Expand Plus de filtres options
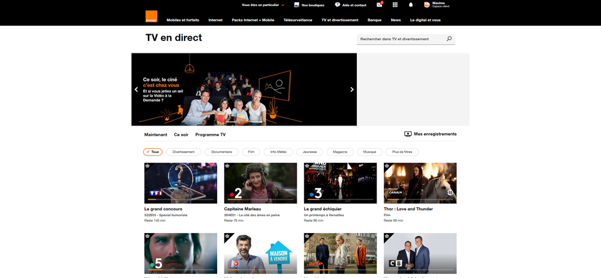The width and height of the screenshot is (601, 278). tap(401, 152)
